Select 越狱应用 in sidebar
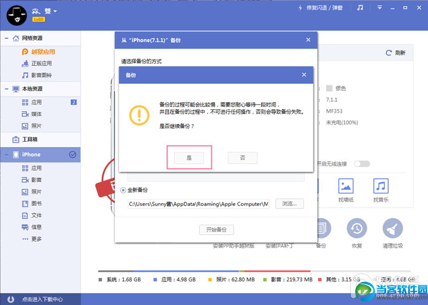This screenshot has height=305, width=428. coord(43,51)
